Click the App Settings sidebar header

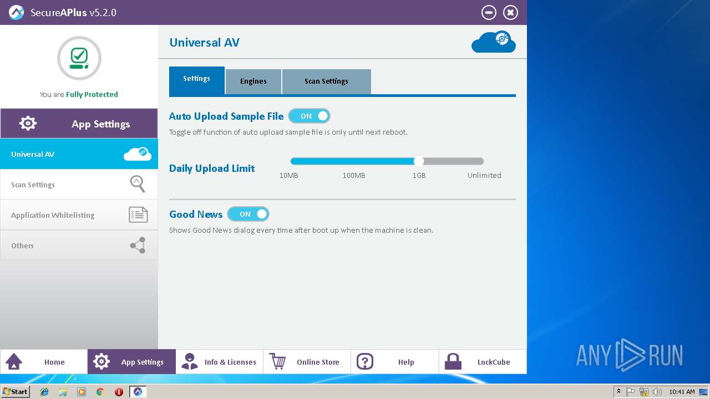click(x=79, y=124)
